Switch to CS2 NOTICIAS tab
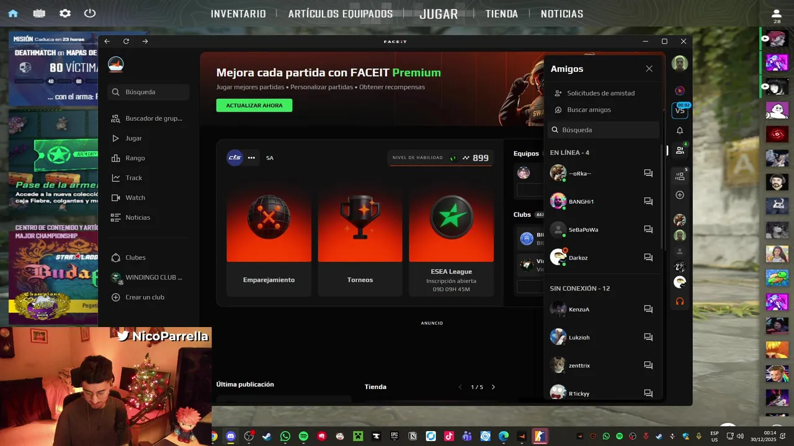Image resolution: width=794 pixels, height=446 pixels. tap(562, 14)
